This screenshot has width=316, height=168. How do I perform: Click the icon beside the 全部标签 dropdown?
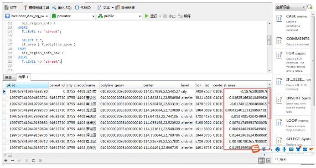(x=310, y=7)
